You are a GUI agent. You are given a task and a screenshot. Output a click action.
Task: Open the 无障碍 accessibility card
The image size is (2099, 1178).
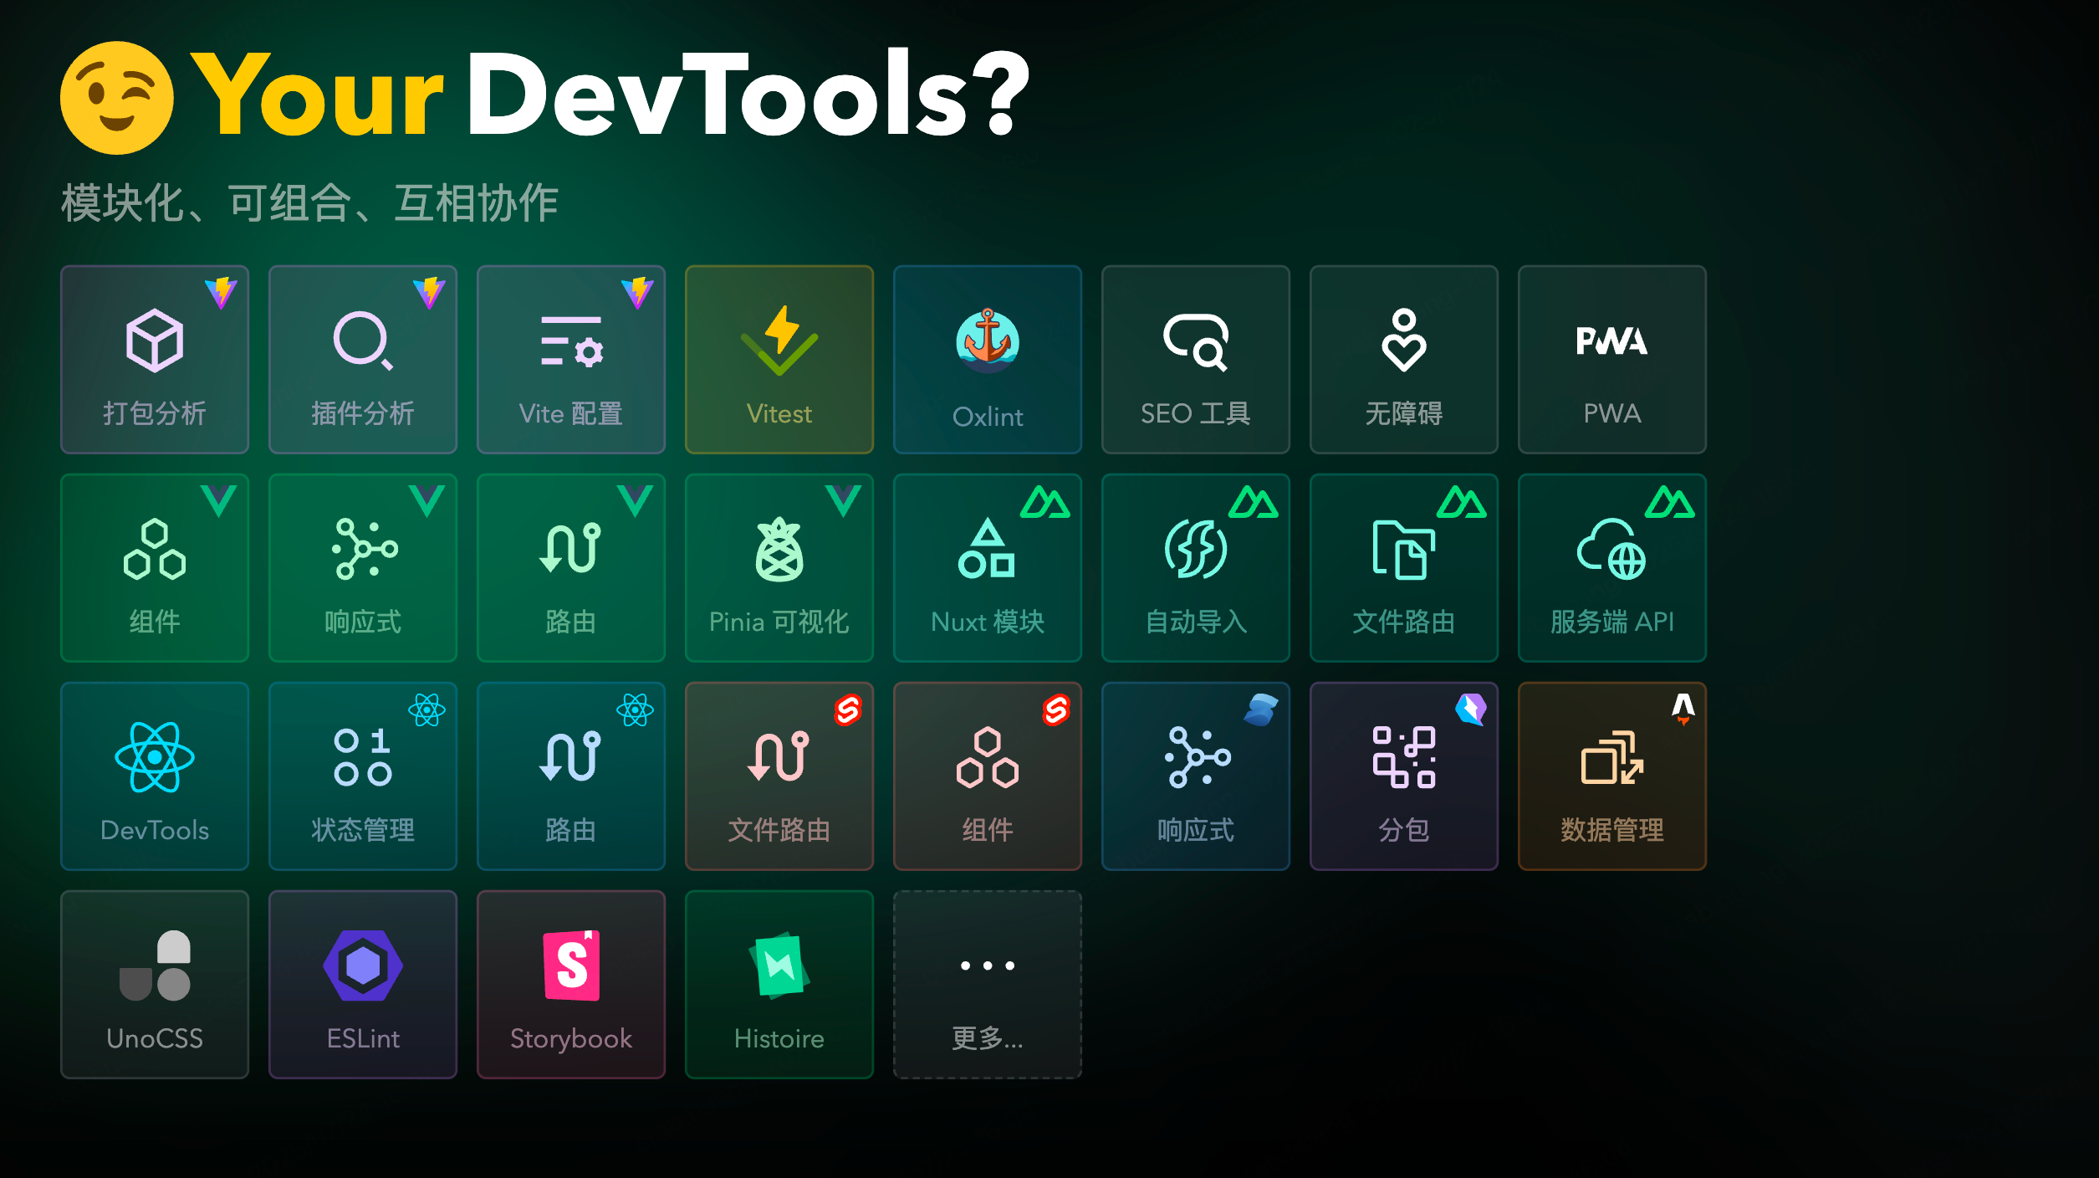[x=1404, y=360]
